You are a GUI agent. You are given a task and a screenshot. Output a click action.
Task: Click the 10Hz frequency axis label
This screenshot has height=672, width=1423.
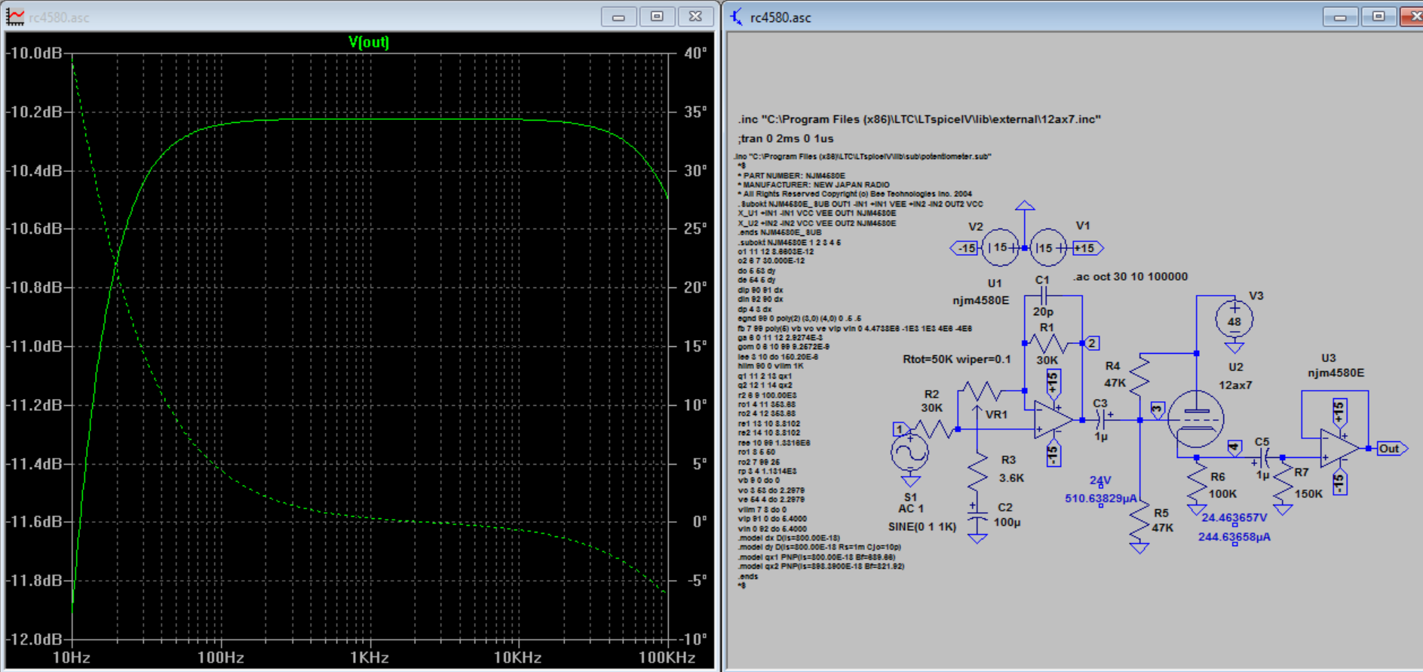tap(72, 658)
